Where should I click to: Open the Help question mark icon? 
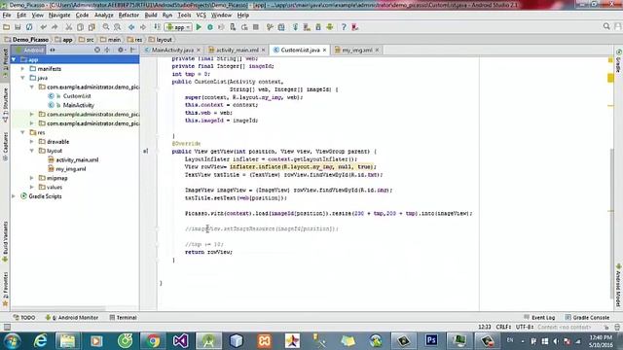click(344, 27)
